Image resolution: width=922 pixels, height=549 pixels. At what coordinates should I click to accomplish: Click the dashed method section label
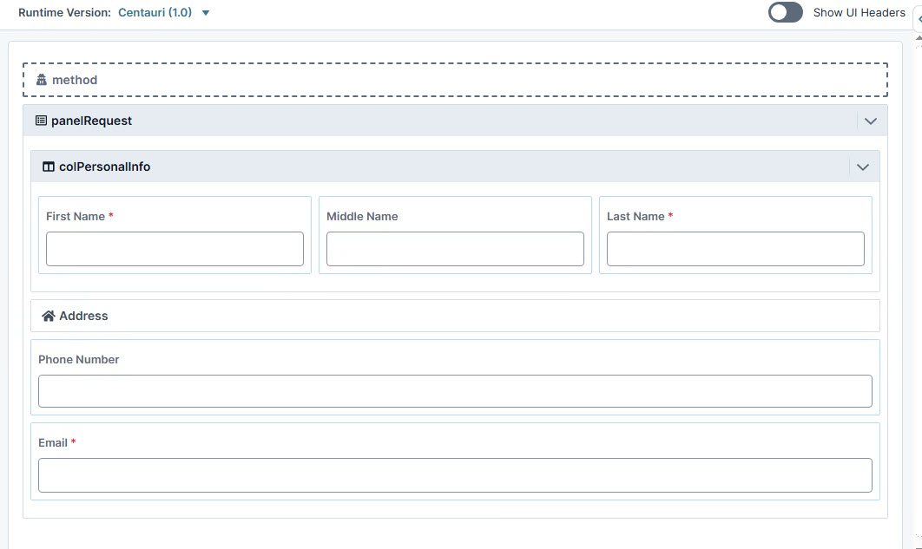[72, 79]
